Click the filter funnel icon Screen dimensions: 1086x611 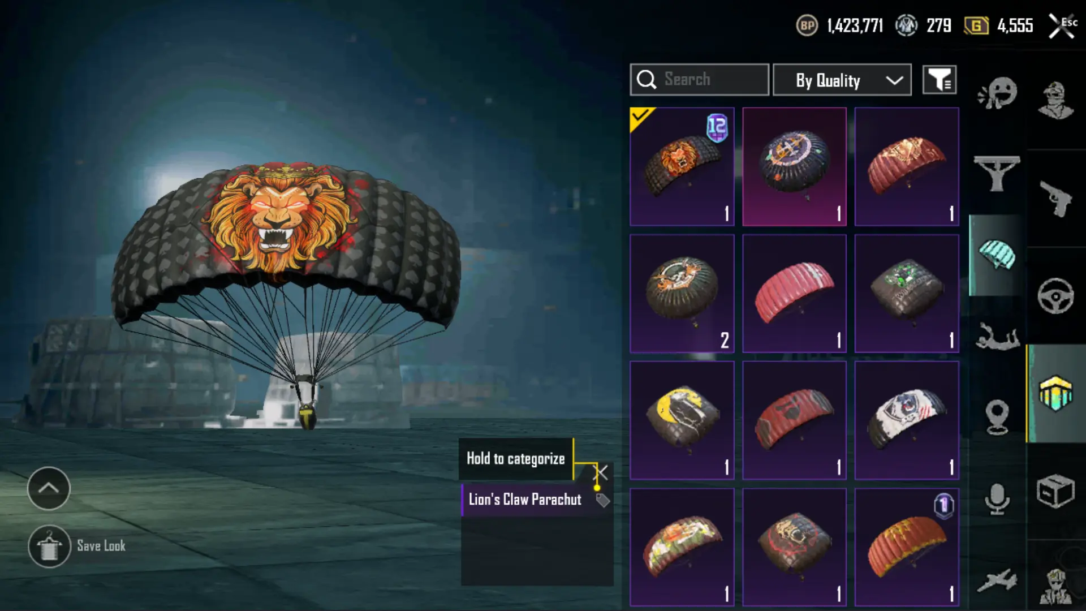tap(940, 80)
